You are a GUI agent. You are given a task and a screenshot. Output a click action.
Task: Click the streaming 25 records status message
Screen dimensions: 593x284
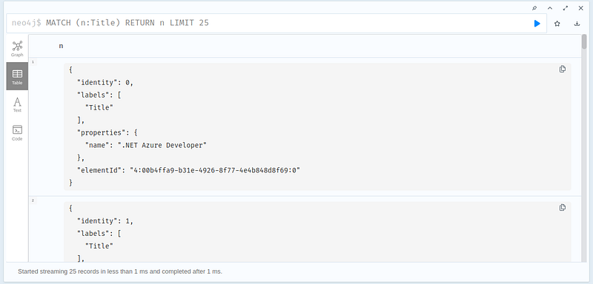120,271
